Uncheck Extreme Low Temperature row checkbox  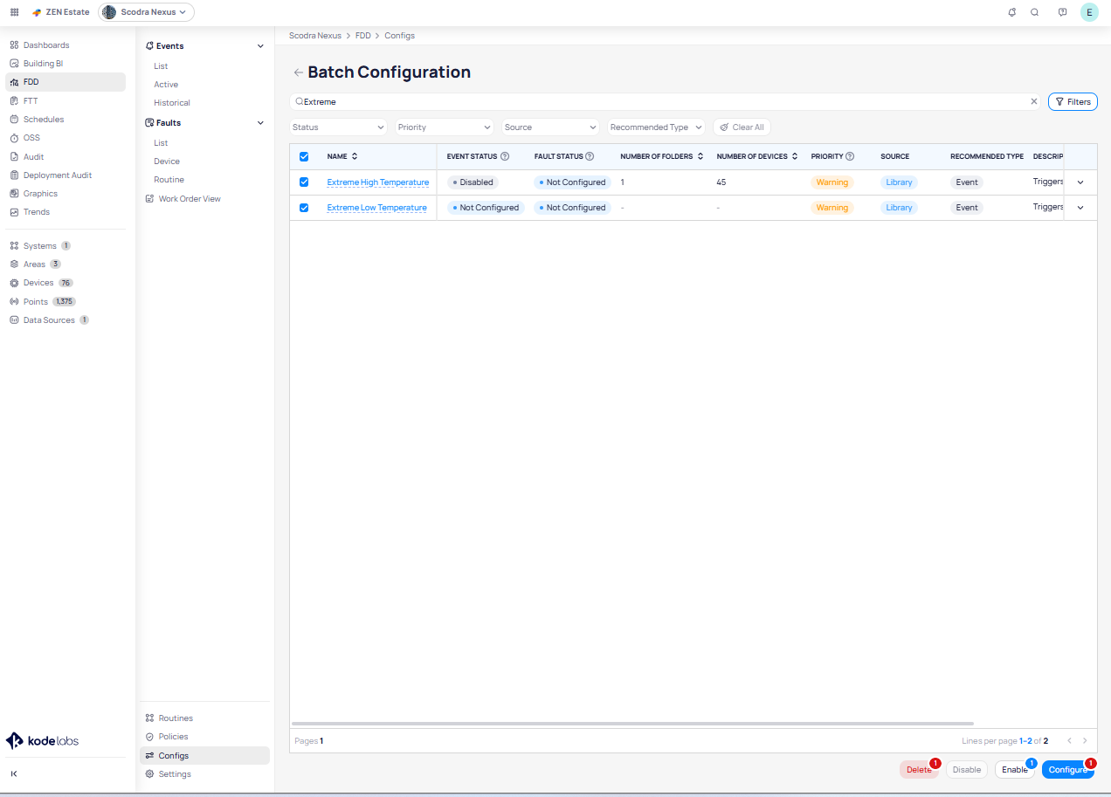coord(304,208)
